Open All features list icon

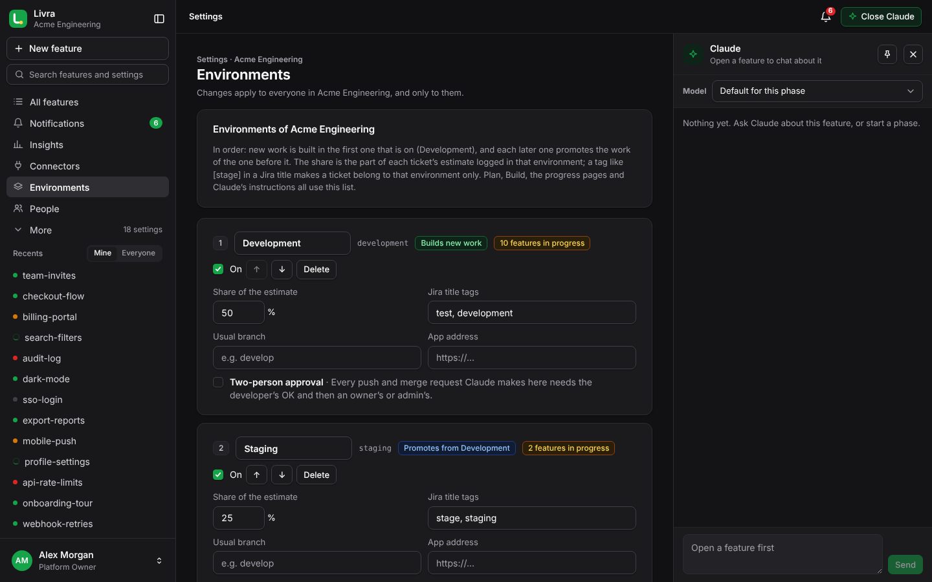pos(18,102)
